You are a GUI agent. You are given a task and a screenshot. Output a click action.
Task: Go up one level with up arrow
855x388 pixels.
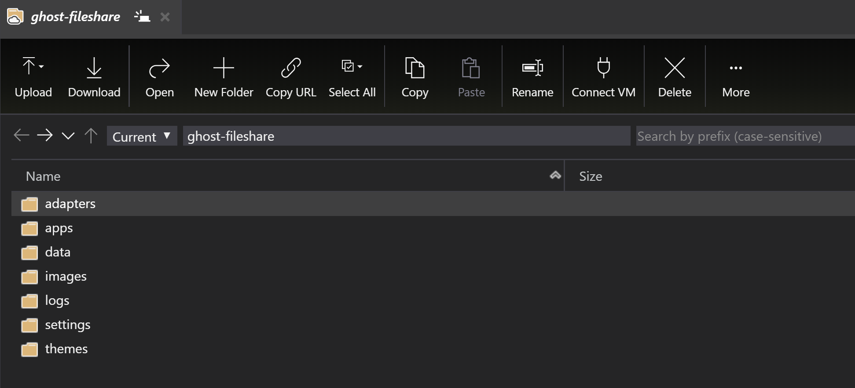[x=91, y=135]
